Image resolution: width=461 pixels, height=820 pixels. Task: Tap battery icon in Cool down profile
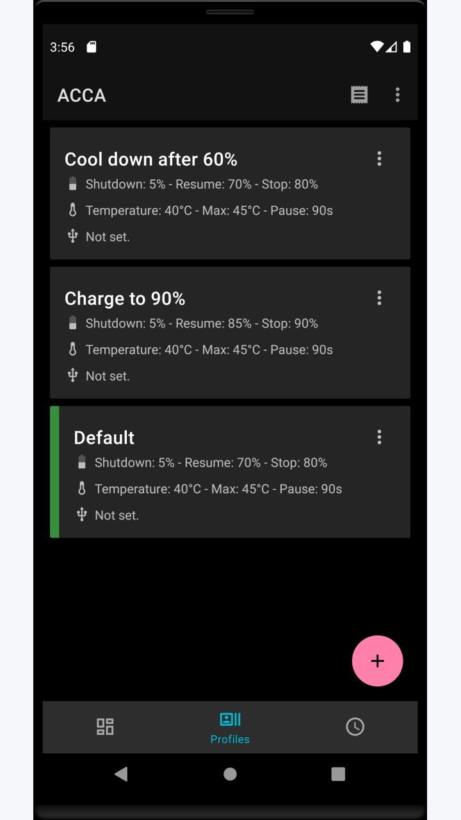pyautogui.click(x=72, y=184)
